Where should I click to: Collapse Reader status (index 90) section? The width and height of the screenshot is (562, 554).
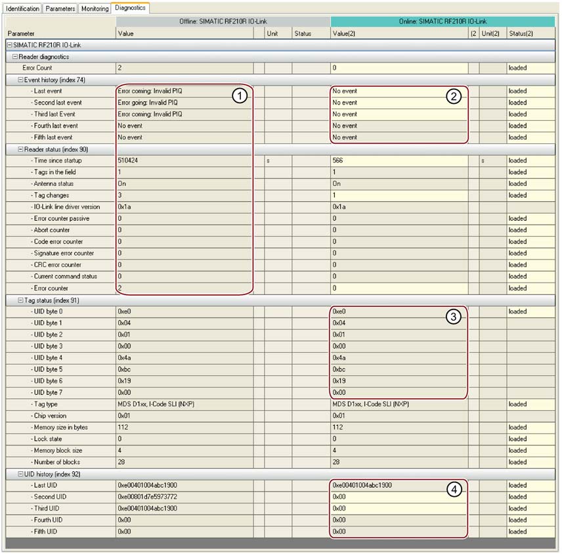pos(21,149)
